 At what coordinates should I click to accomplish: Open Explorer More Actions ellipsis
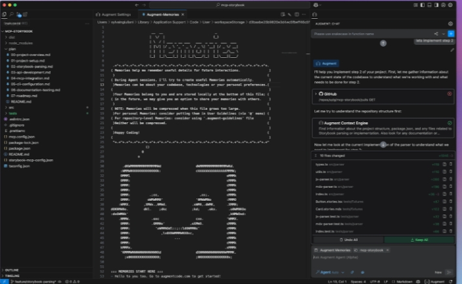tap(87, 23)
